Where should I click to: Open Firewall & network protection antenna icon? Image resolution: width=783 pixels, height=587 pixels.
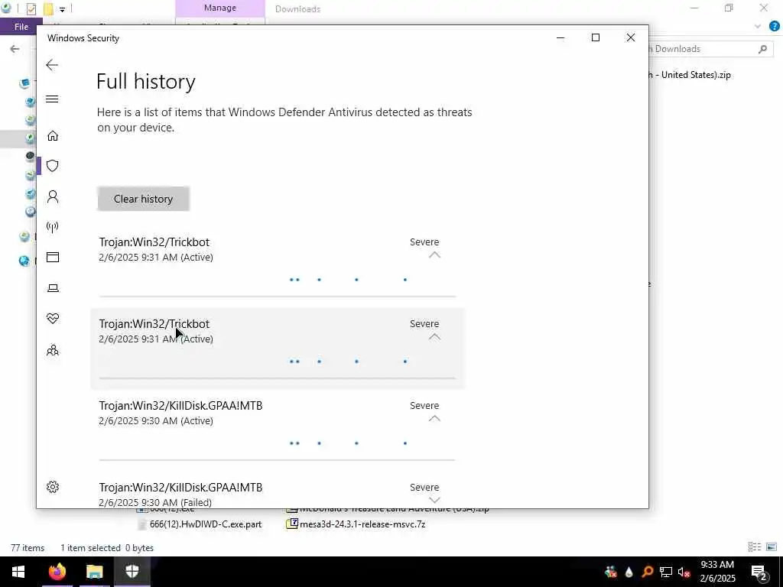(x=53, y=227)
